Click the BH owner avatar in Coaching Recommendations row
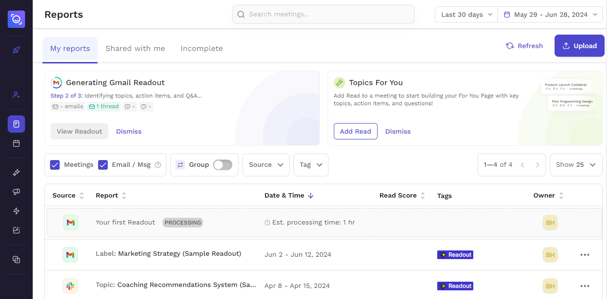The width and height of the screenshot is (607, 299). point(550,286)
